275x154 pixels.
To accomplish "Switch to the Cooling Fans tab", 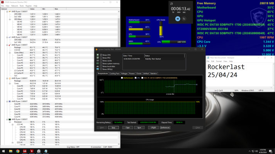I will [x=114, y=74].
